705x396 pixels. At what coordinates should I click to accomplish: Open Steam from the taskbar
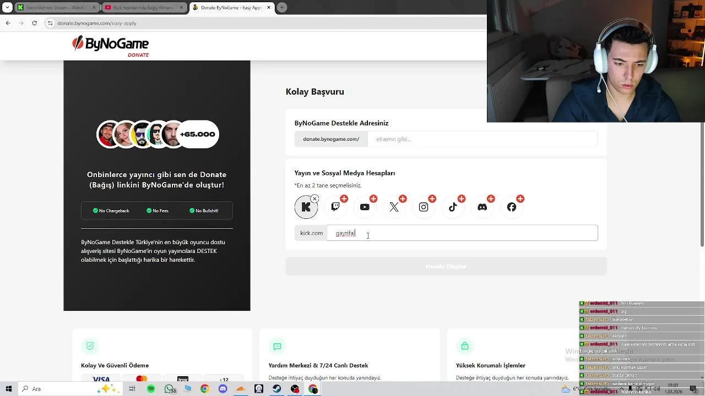277,389
